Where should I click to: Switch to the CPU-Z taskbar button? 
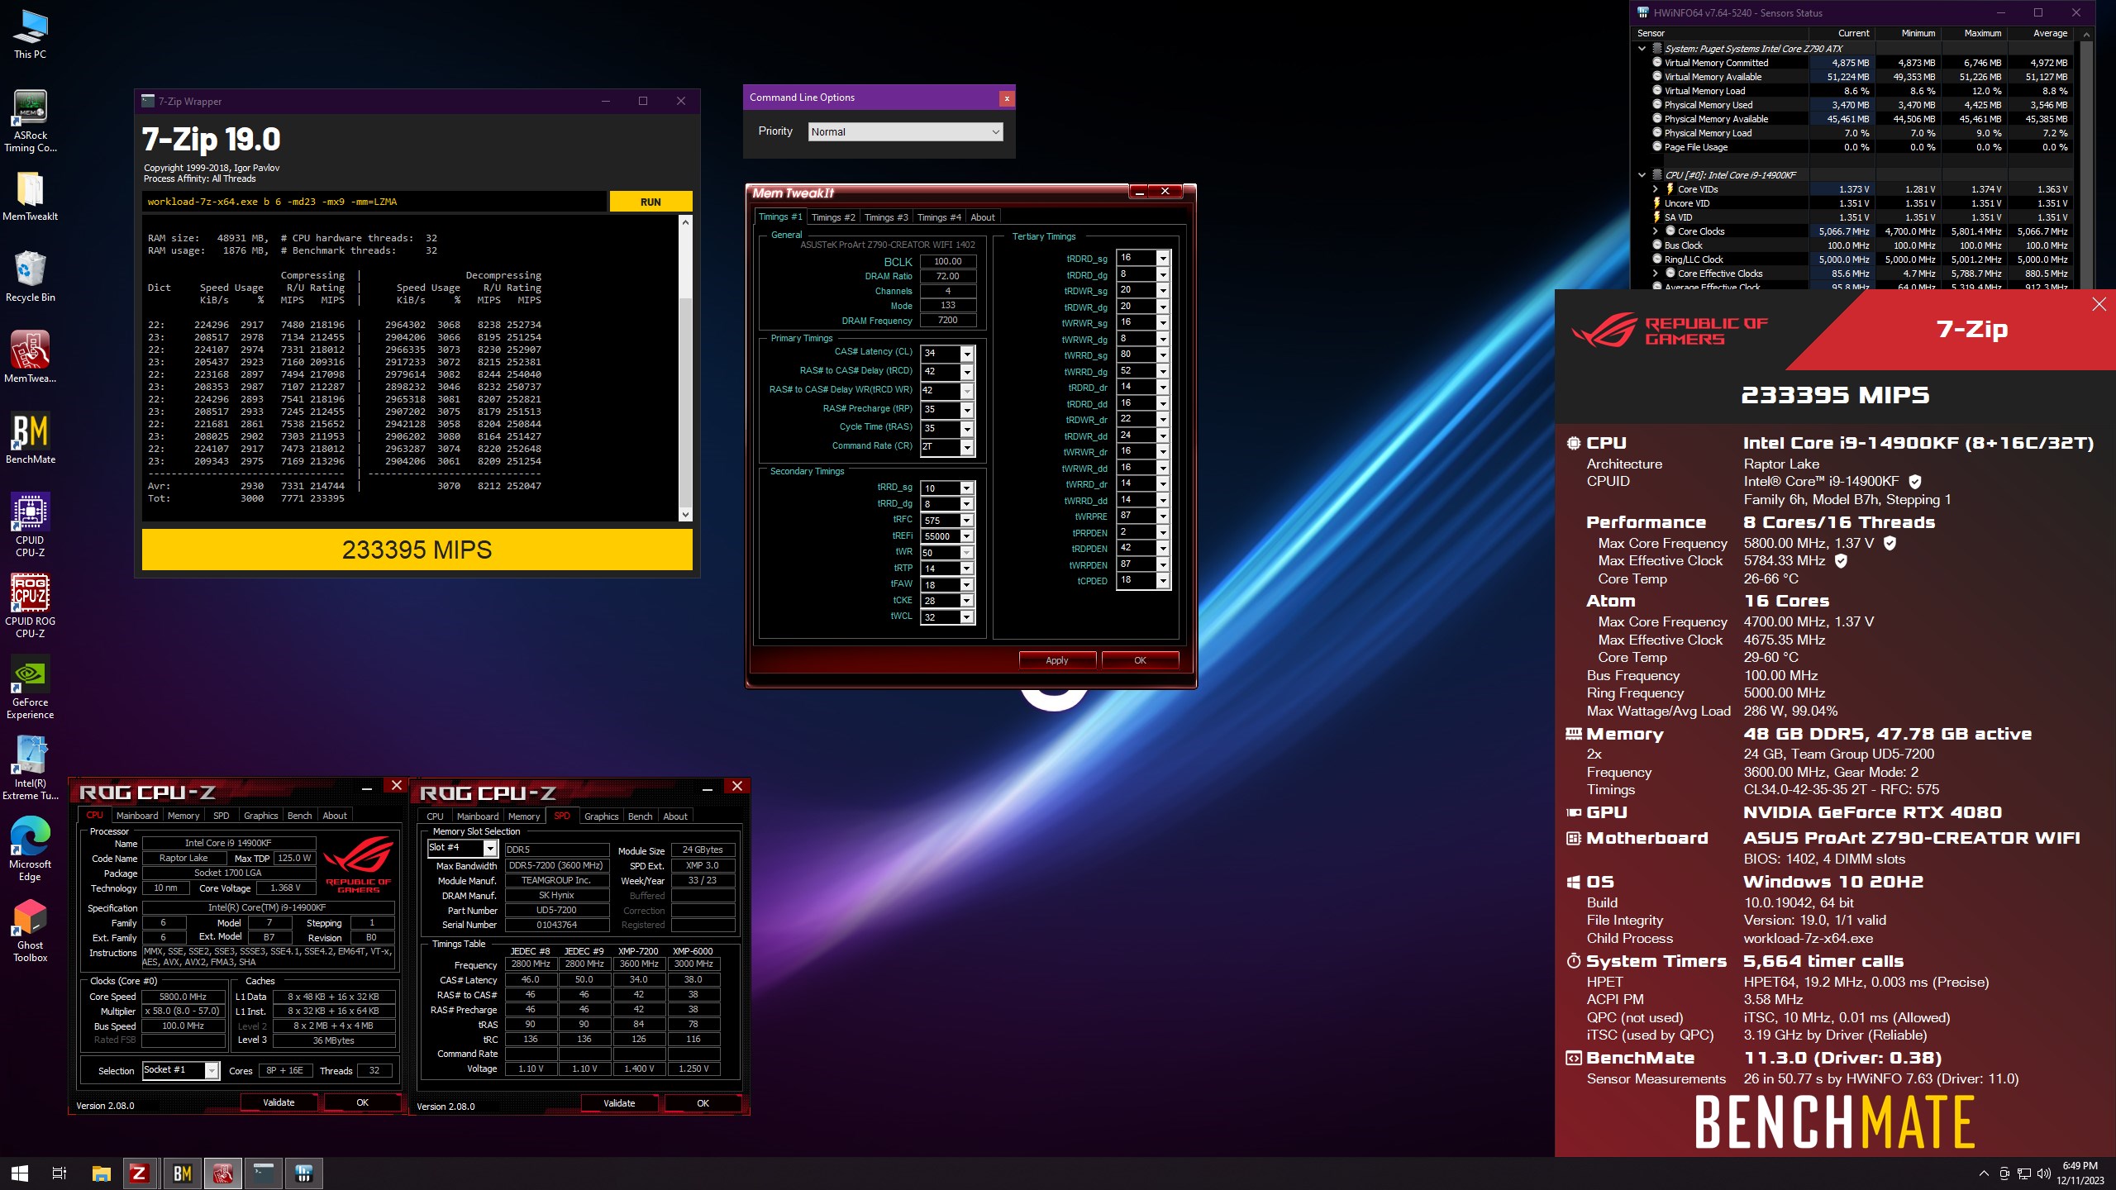pos(139,1173)
